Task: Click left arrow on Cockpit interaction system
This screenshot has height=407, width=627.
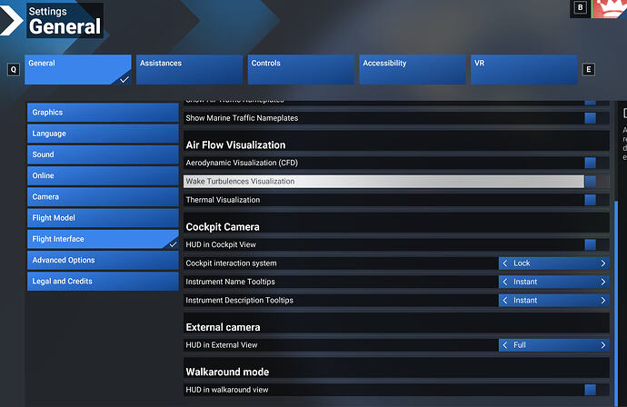Action: pyautogui.click(x=505, y=263)
